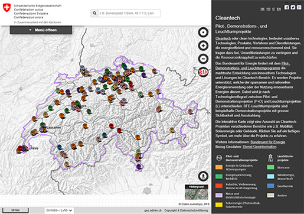This screenshot has width=304, height=214.
Task: Switch map to 3D view
Action: click(x=203, y=72)
